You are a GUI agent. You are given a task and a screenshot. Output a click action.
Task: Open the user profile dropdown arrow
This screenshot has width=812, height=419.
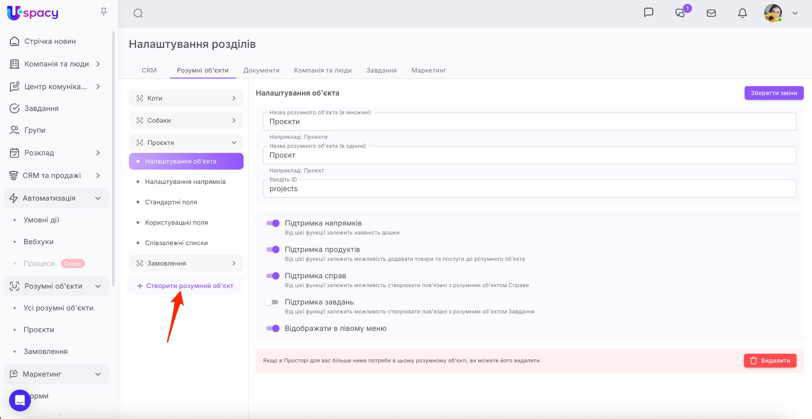795,13
